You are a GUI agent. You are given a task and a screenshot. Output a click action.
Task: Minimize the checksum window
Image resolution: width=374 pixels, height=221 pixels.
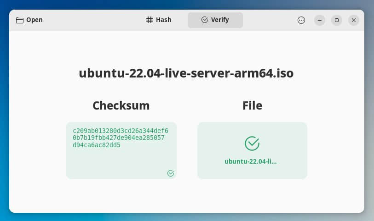320,20
